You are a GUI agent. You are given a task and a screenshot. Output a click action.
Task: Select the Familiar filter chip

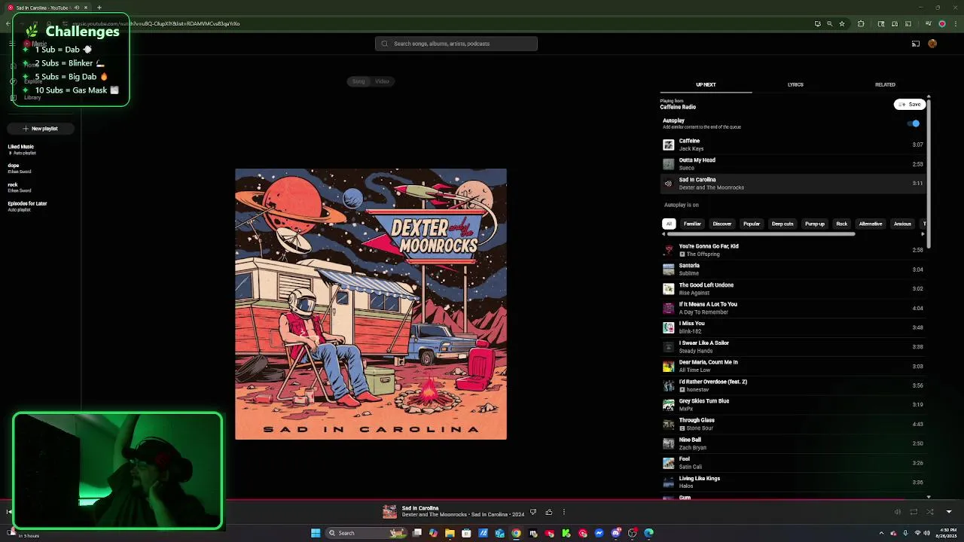692,224
